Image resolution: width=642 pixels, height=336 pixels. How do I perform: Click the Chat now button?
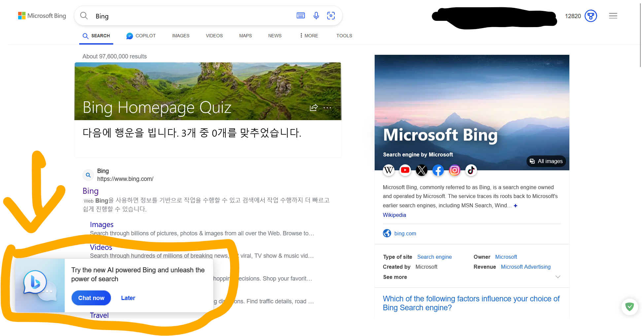(x=91, y=298)
